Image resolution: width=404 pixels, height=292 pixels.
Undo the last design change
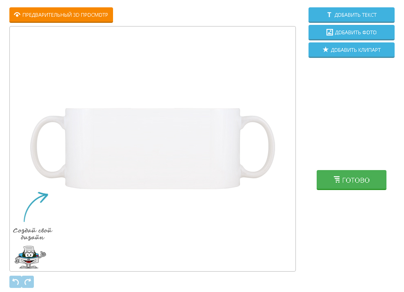point(16,282)
